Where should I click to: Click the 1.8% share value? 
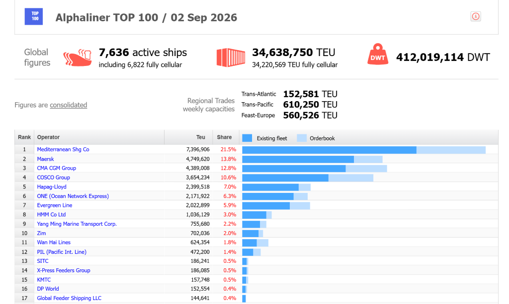click(x=230, y=242)
